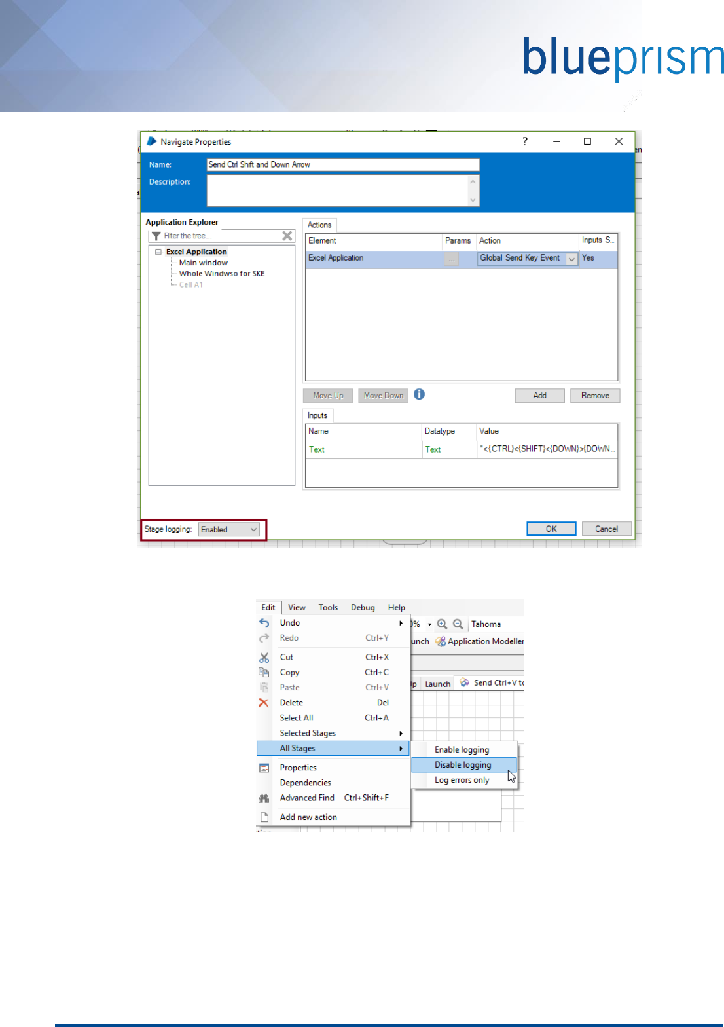Click the filter funnel icon in Application Explorer
724x1027 pixels.
[x=156, y=236]
